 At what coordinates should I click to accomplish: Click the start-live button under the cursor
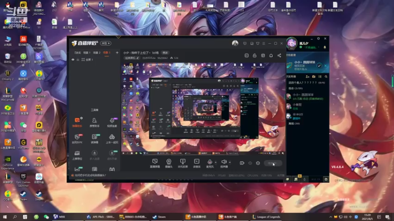pyautogui.click(x=273, y=163)
